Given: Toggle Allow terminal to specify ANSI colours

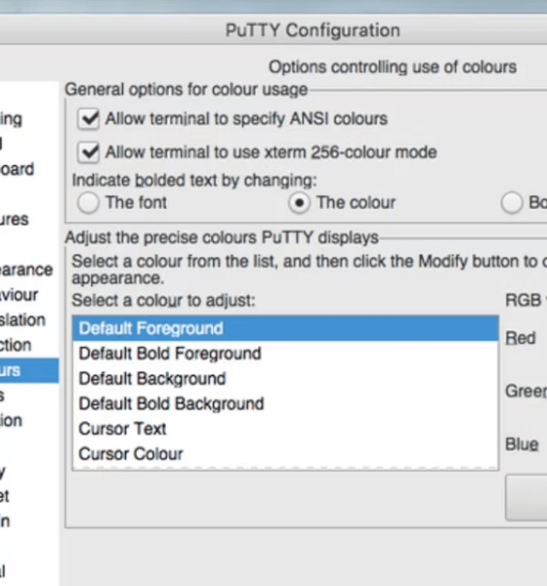Looking at the screenshot, I should 88,119.
